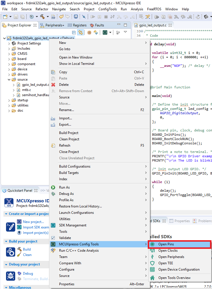Click the Open Tools Overview home icon

tap(153, 278)
